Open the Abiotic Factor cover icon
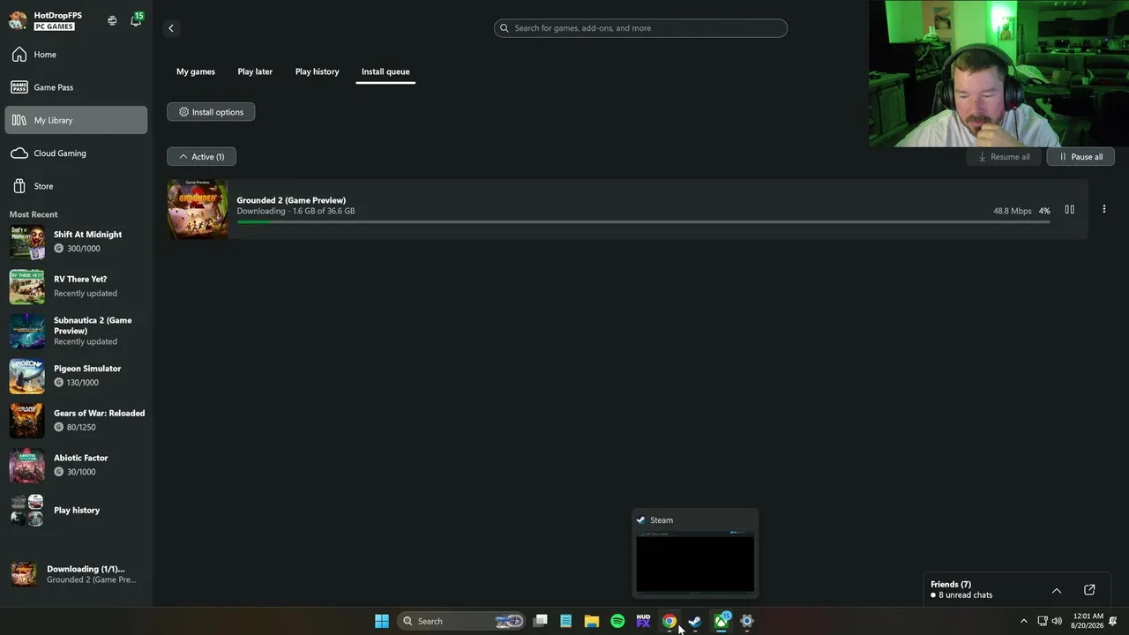The height and width of the screenshot is (635, 1129). point(26,465)
